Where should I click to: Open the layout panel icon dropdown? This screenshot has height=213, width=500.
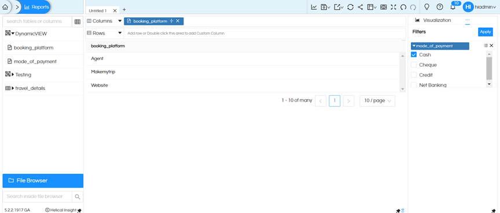click(x=372, y=7)
